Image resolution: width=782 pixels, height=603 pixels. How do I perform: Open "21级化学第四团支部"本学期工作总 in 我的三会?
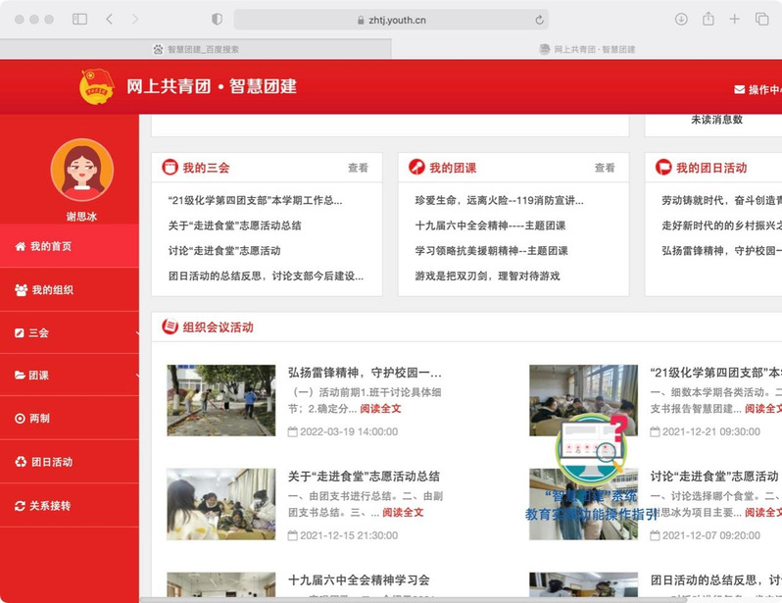click(256, 201)
